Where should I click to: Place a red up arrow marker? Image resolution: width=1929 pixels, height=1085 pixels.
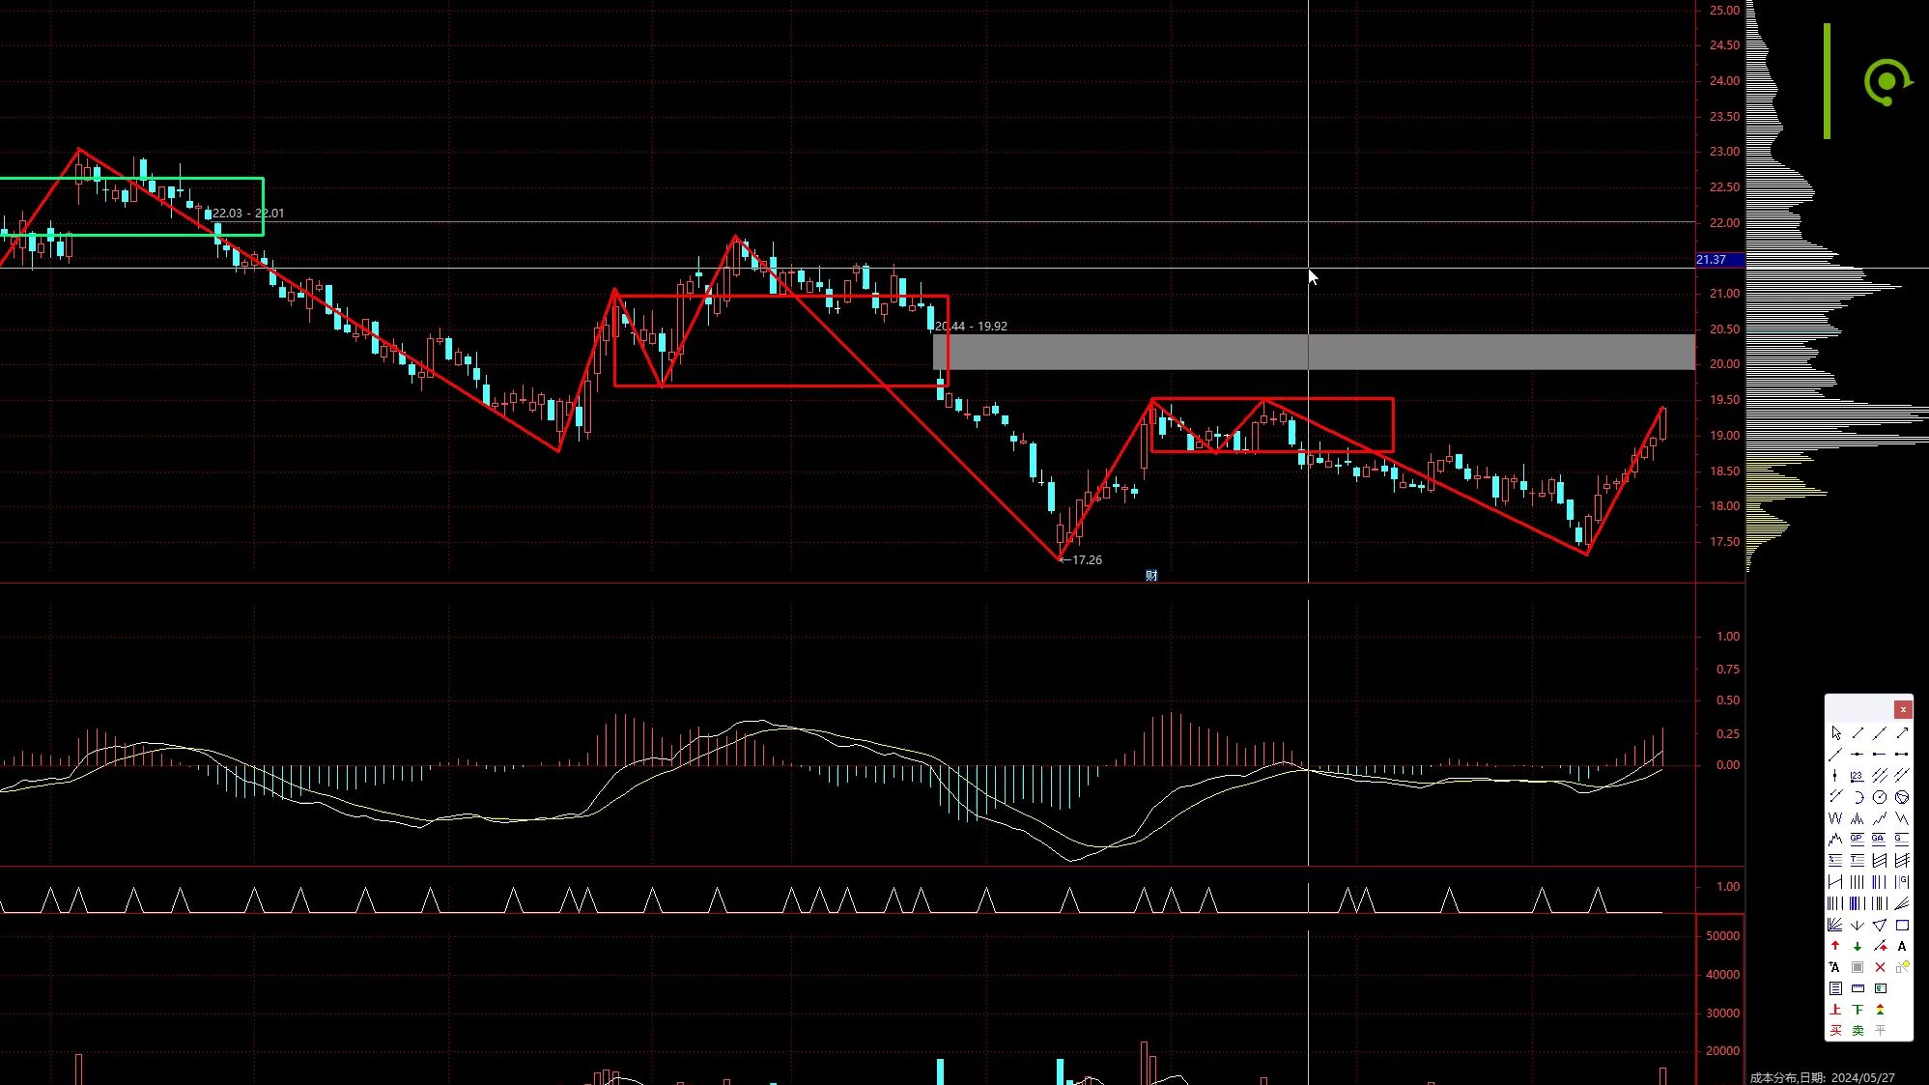coord(1835,946)
